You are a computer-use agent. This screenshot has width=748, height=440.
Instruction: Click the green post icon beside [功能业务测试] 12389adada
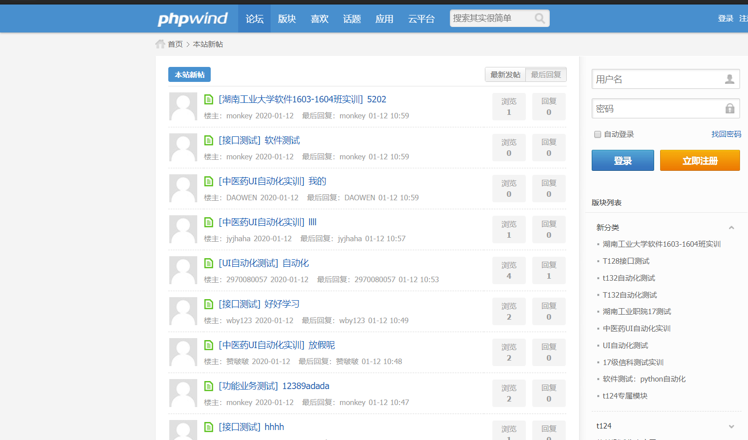click(x=208, y=386)
